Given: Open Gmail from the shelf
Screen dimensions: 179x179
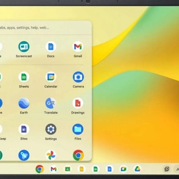Looking at the screenshot, I should pos(53,169).
